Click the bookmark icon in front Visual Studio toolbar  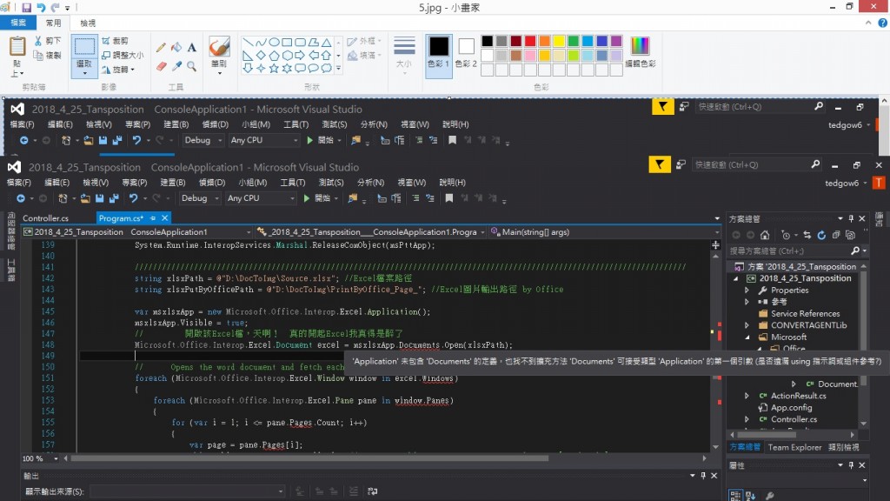449,198
